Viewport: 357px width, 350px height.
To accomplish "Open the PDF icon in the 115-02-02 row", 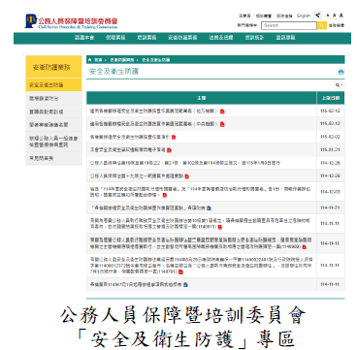I will click(174, 137).
